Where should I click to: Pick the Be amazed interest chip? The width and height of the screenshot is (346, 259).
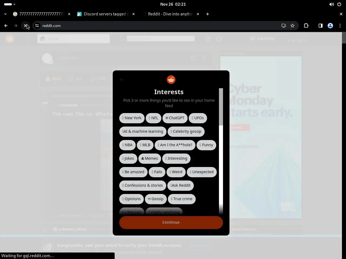click(x=133, y=172)
